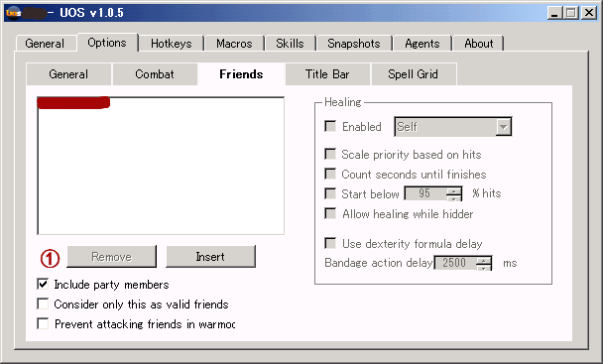The width and height of the screenshot is (603, 364).
Task: Enable Prevent attacking friends in warmode
Action: (x=43, y=323)
